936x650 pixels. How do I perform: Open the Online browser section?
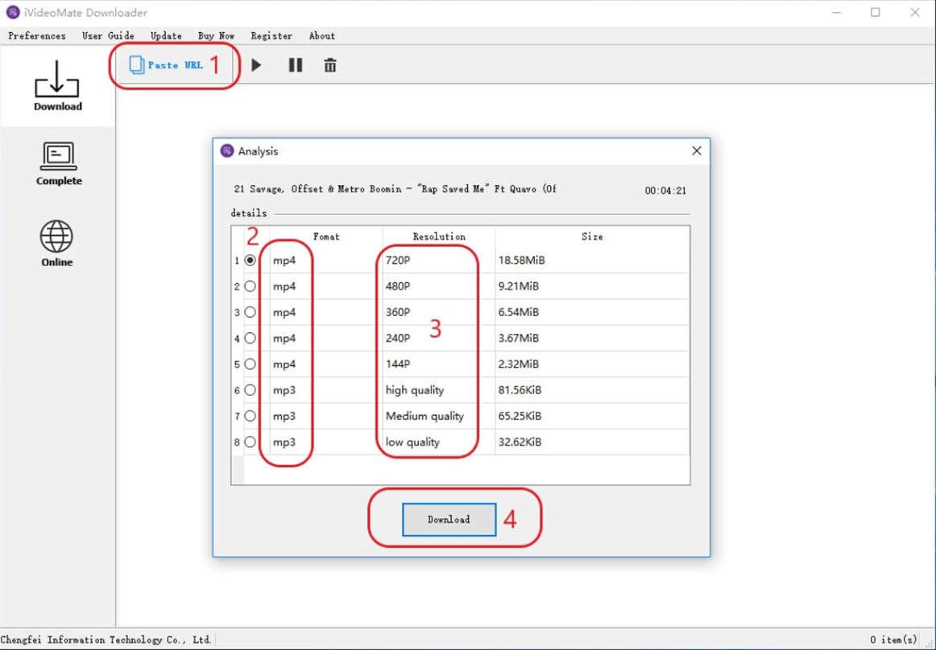pos(56,244)
